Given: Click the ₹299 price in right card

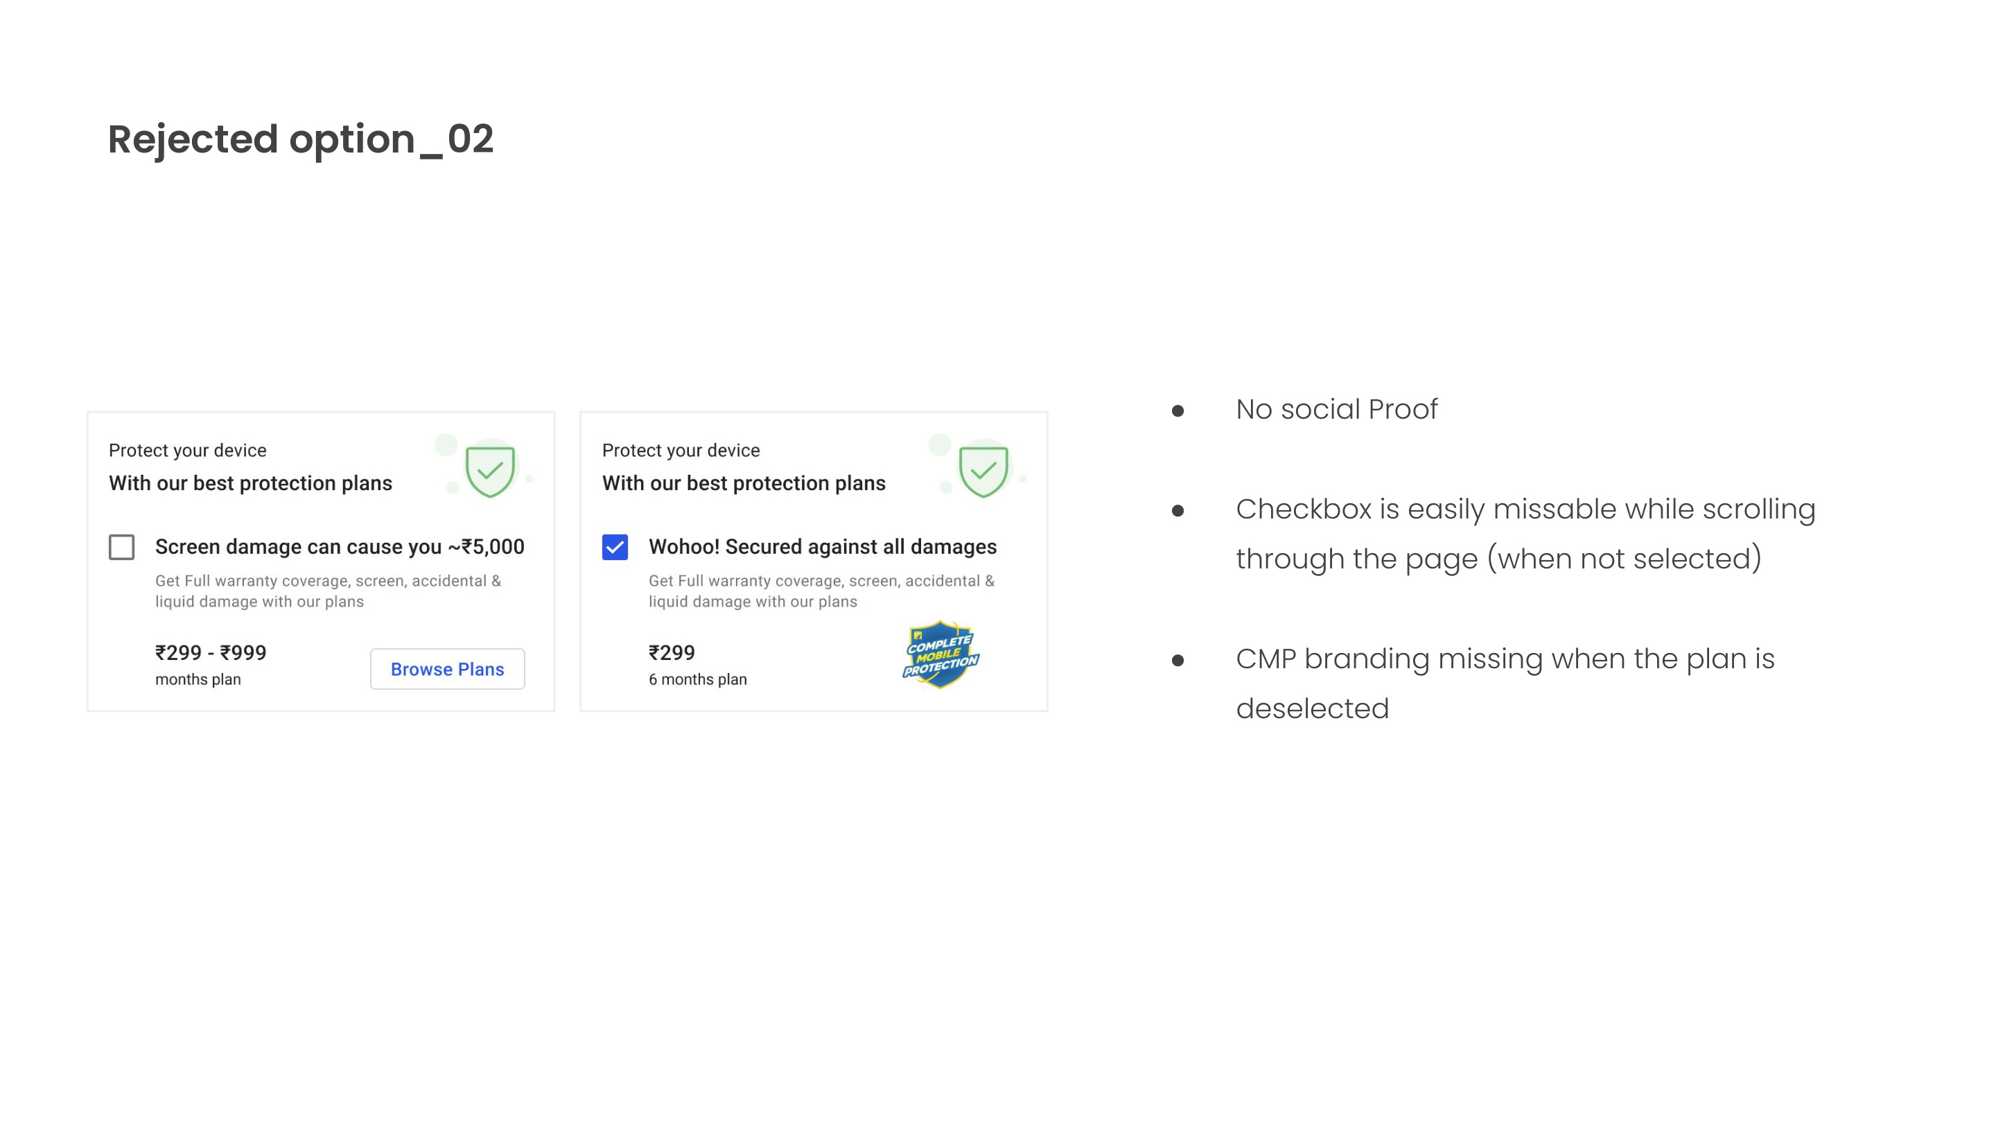Looking at the screenshot, I should point(672,652).
